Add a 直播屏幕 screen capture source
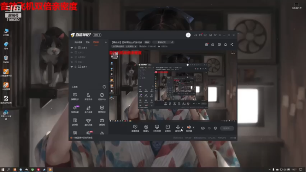 click(135, 128)
